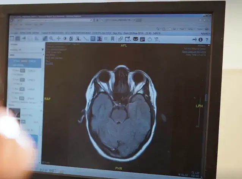
Task: Click the rotate image clipboard icon
Action: [x=71, y=39]
